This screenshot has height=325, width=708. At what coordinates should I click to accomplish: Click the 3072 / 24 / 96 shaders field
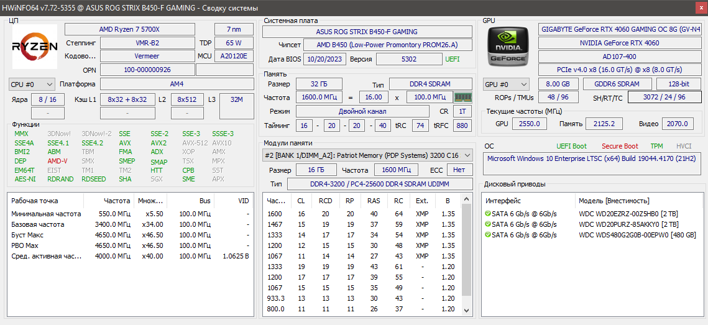[664, 97]
